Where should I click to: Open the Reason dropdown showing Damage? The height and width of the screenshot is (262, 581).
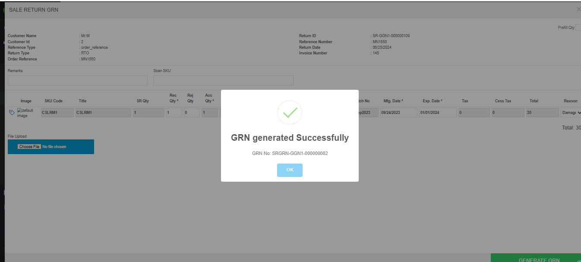point(571,113)
